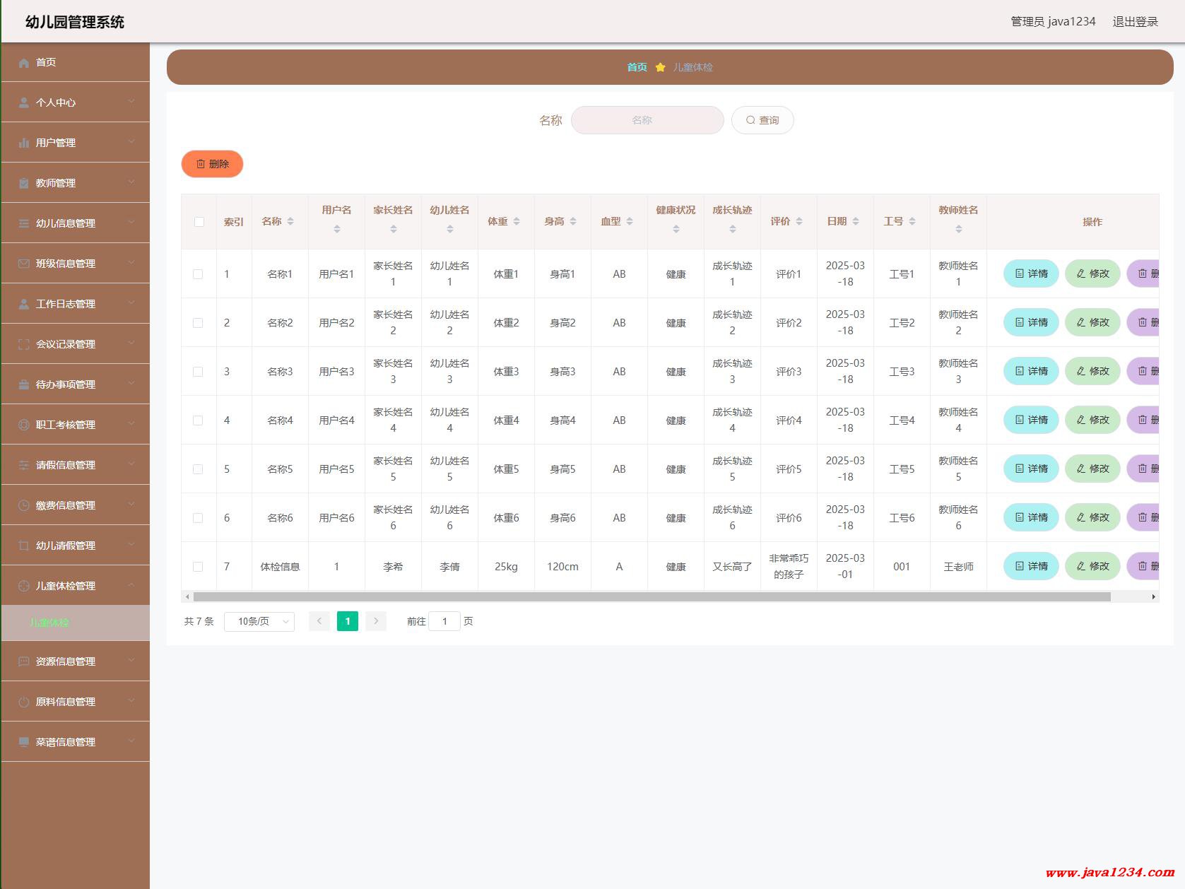Click the monitor icon for 菜谱信息管理
The image size is (1185, 889).
tap(23, 743)
